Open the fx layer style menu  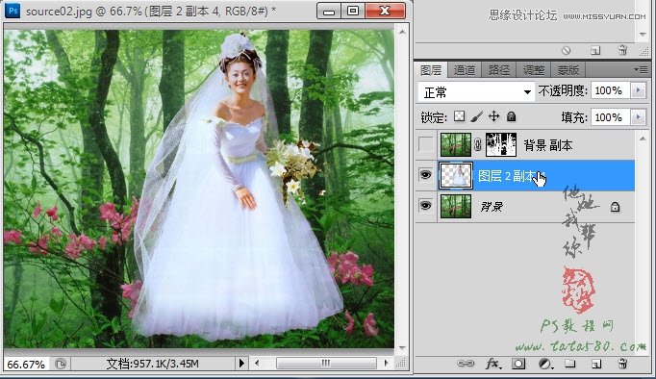492,364
